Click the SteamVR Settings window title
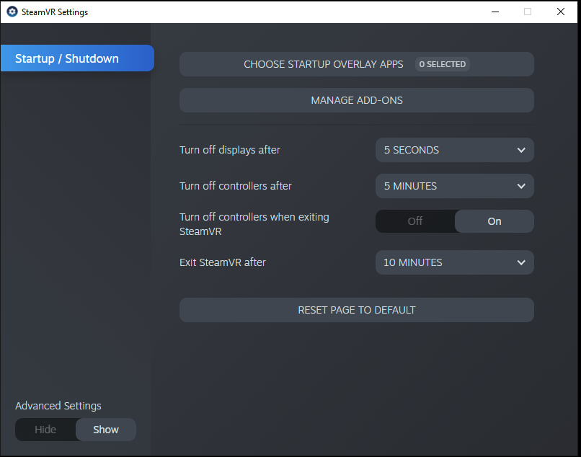The width and height of the screenshot is (581, 457). (x=55, y=12)
